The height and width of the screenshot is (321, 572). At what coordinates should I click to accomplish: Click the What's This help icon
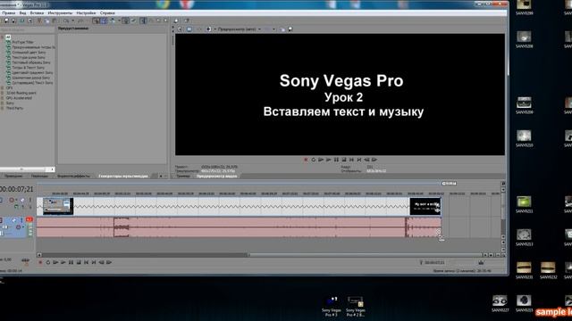[187, 21]
